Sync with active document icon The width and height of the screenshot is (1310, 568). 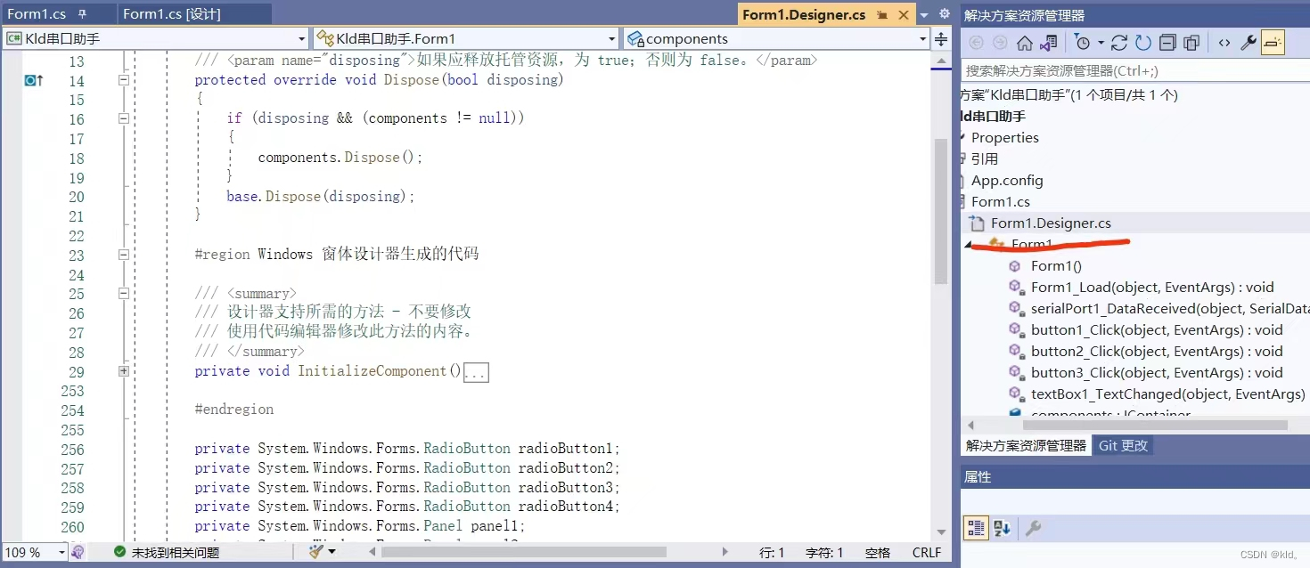tap(1120, 43)
